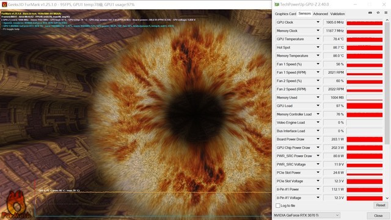Open the NVIDIA GeForce RTX 3070 Ti dropdown

[x=307, y=215]
